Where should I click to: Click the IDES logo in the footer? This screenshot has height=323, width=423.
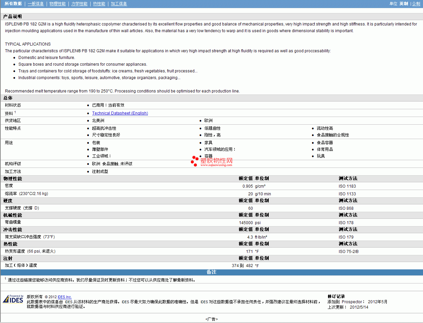(x=13, y=299)
